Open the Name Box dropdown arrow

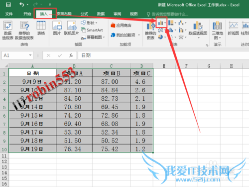[x=30, y=55]
